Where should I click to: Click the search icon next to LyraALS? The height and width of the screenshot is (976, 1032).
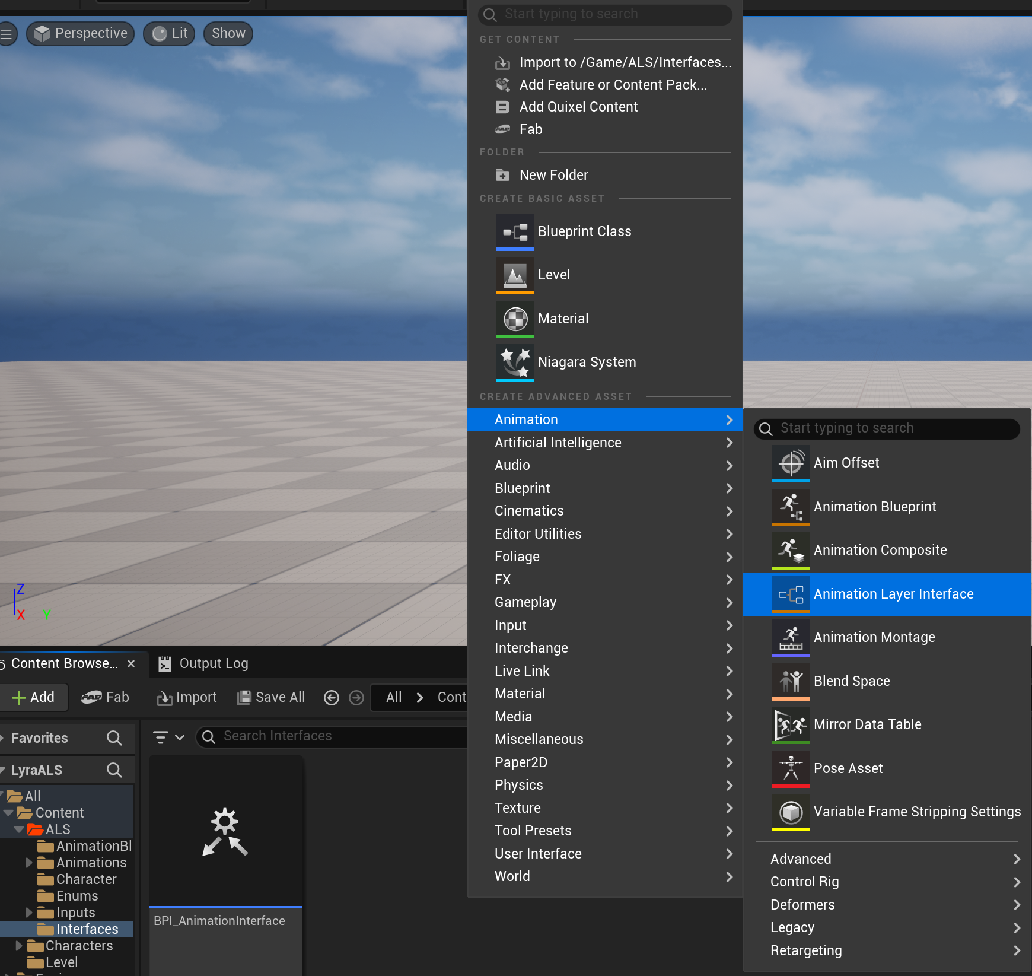[x=114, y=770]
